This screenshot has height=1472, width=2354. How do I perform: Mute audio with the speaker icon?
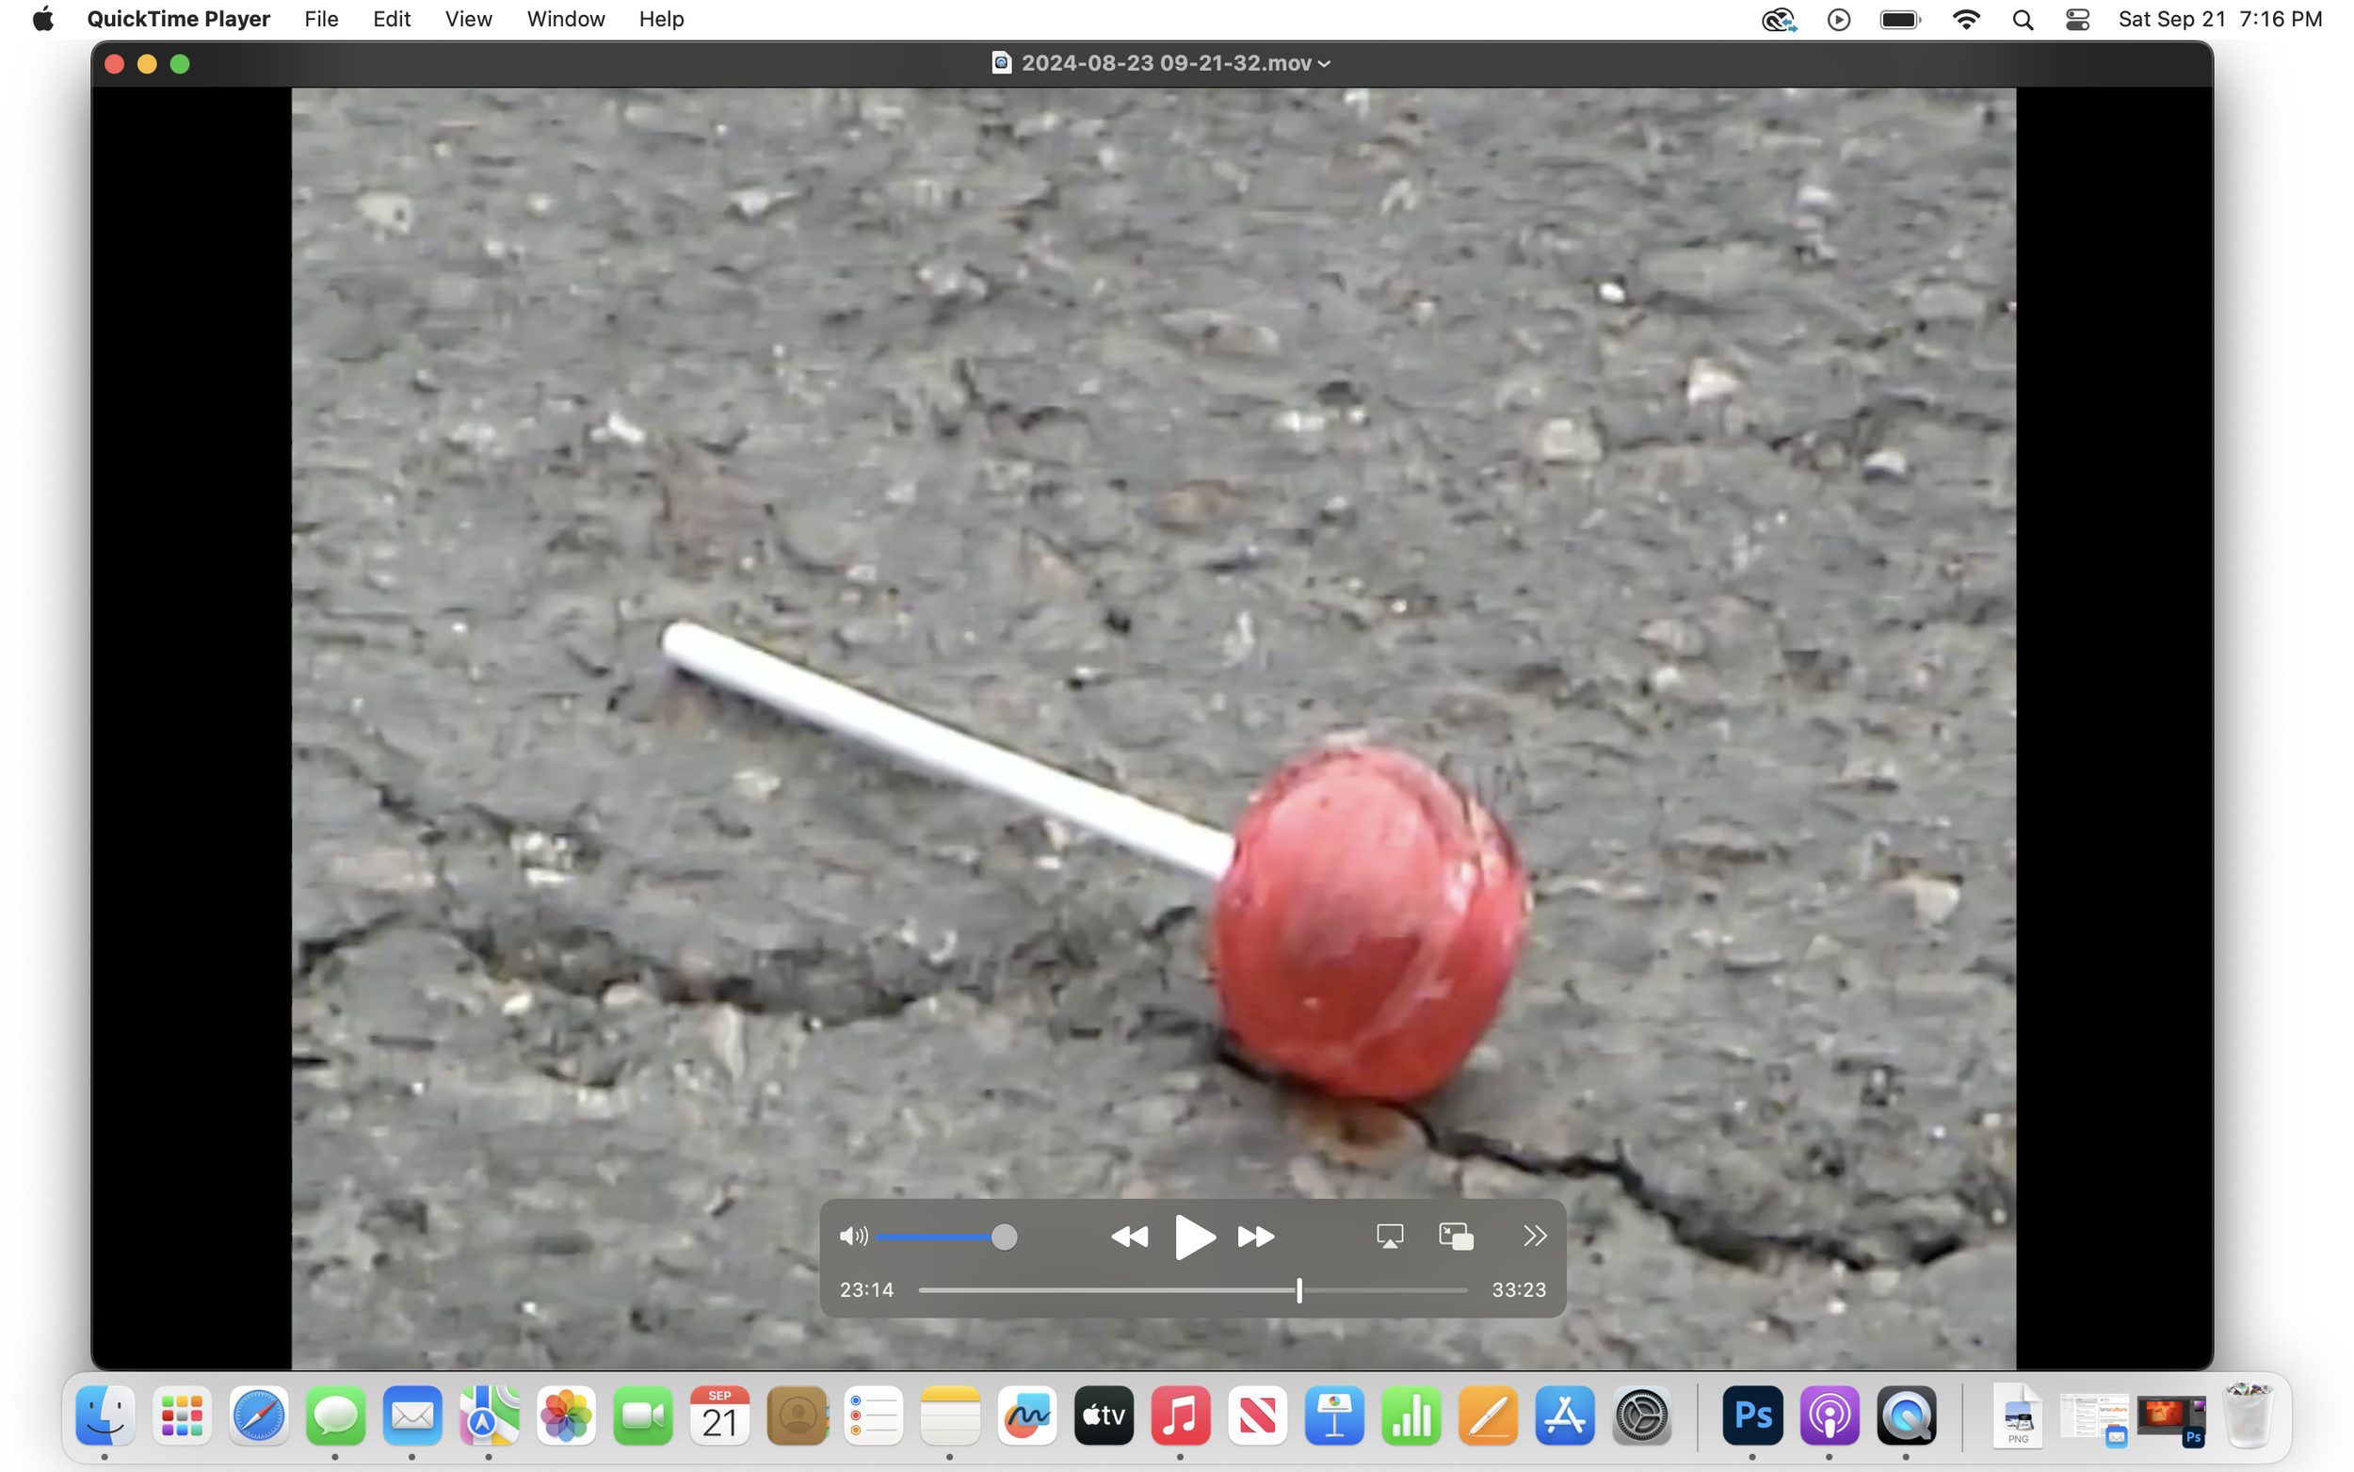(852, 1237)
